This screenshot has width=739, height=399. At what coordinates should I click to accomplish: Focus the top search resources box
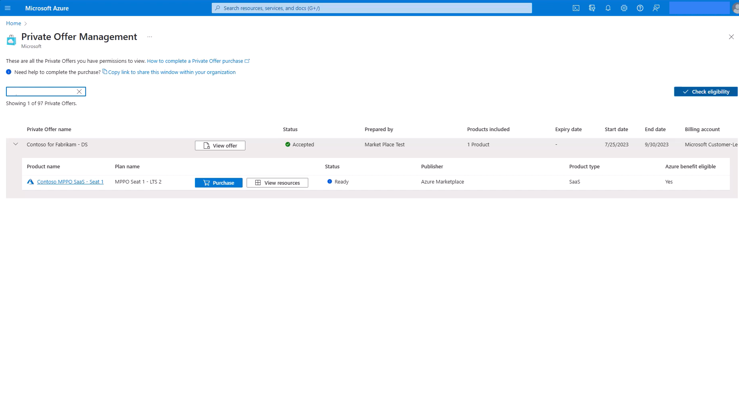(x=372, y=8)
